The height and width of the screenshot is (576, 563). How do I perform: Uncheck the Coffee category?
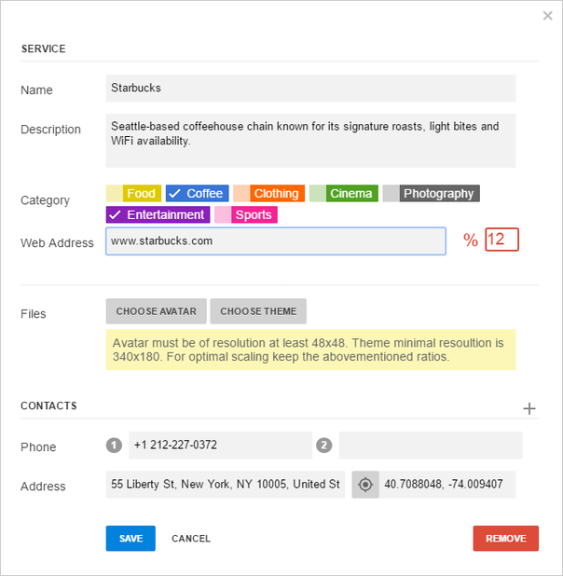198,193
